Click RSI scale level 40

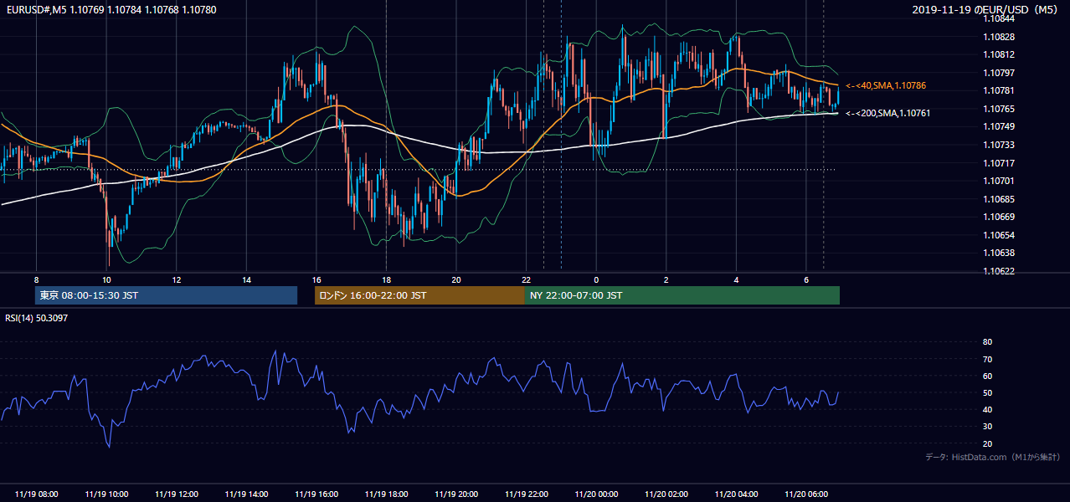(988, 409)
